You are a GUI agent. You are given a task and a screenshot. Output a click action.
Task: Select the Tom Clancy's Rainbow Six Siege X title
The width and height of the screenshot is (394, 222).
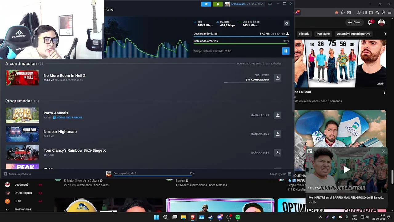tap(74, 150)
